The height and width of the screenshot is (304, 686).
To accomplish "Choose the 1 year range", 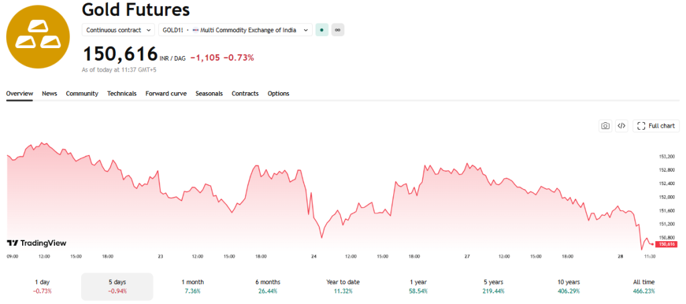I will (x=418, y=287).
